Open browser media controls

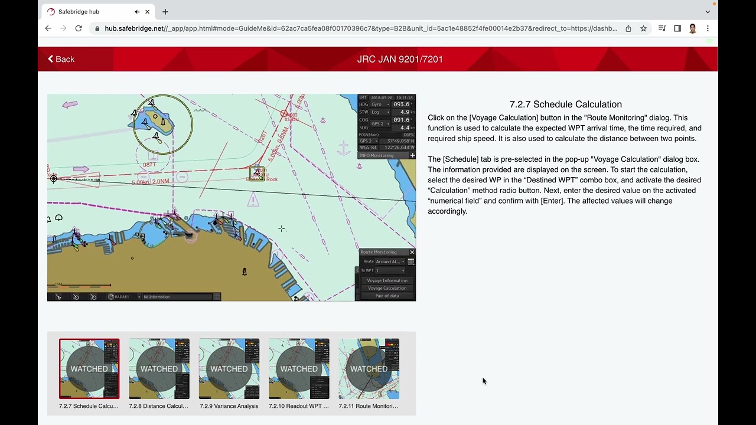pos(662,28)
